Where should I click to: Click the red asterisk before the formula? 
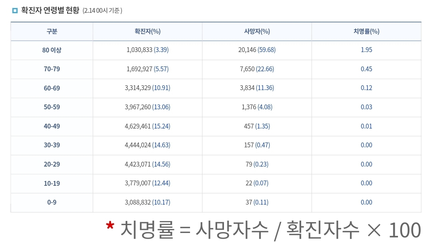click(110, 226)
